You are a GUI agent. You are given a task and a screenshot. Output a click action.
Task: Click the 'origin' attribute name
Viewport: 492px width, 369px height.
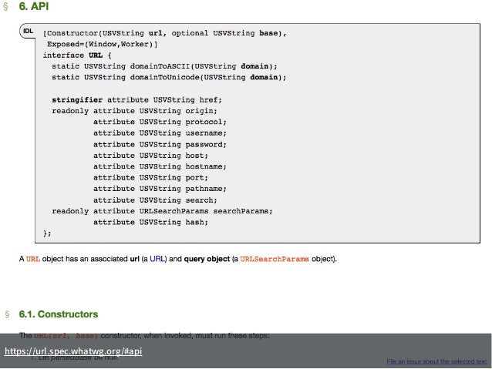click(x=199, y=111)
